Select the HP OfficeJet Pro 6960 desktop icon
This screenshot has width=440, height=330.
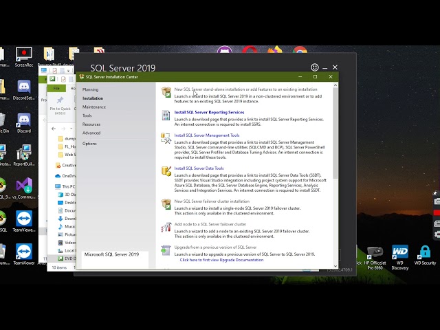pos(375,258)
